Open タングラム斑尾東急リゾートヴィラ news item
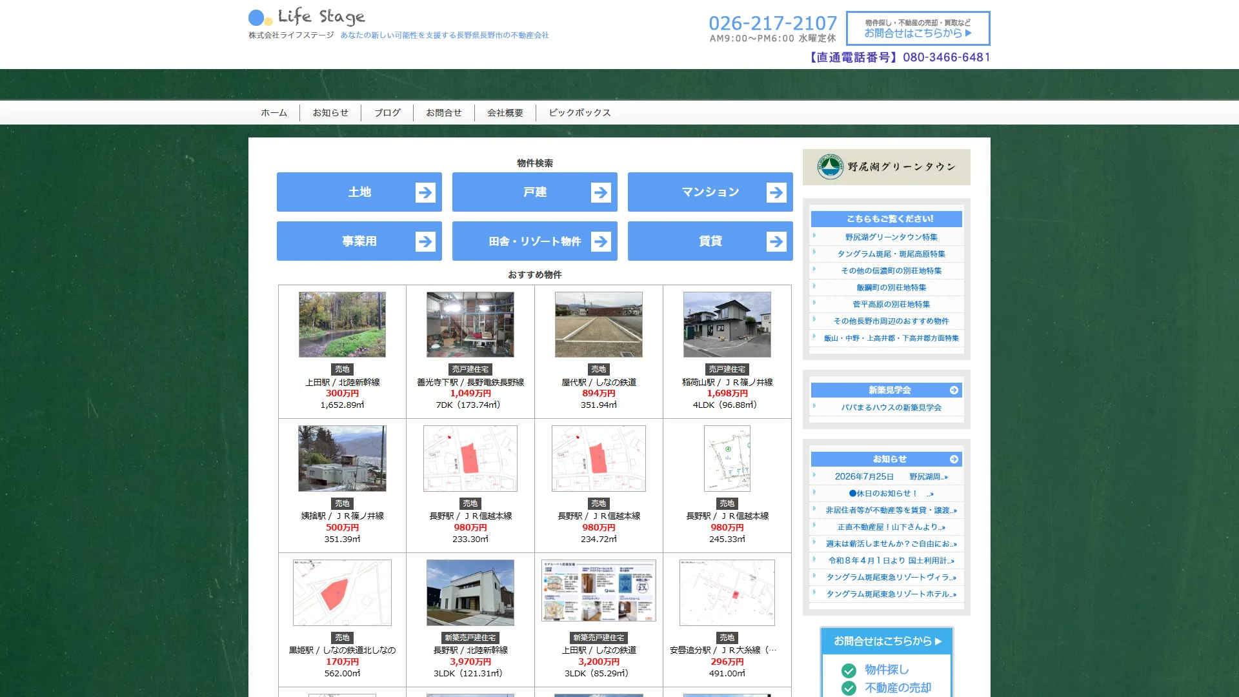1239x697 pixels. (891, 578)
